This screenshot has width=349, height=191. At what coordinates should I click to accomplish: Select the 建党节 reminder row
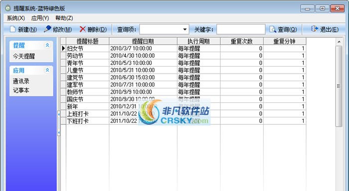point(183,78)
